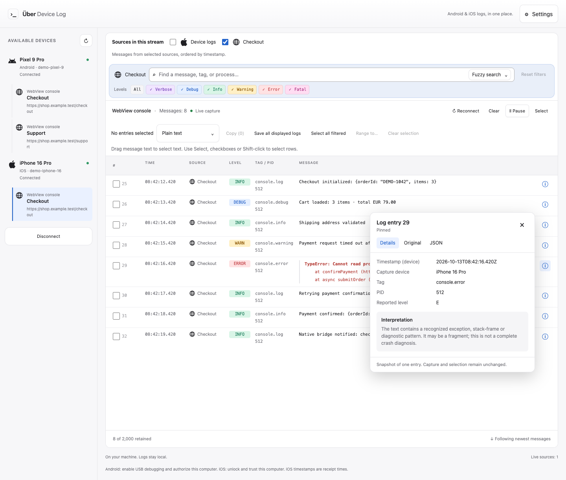Viewport: 566px width, 480px height.
Task: Close the Log entry 29 popover
Action: pos(522,225)
